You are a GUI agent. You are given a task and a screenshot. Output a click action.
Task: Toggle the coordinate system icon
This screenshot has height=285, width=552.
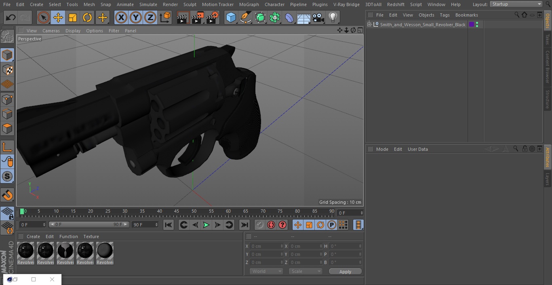pyautogui.click(x=165, y=18)
